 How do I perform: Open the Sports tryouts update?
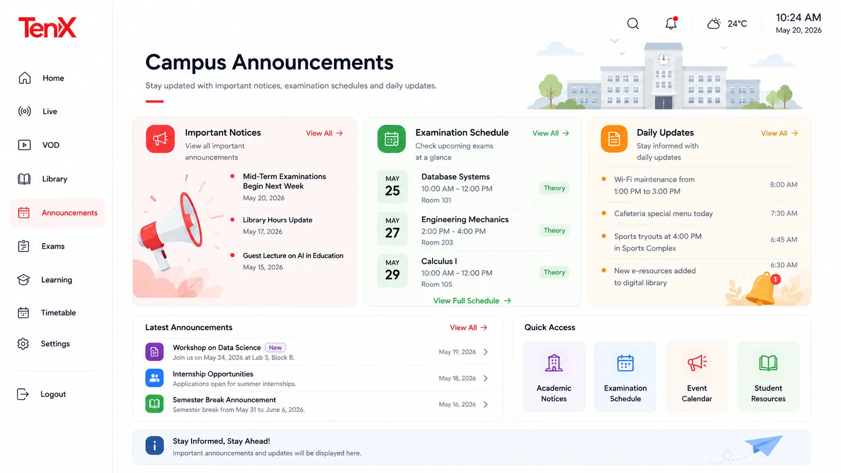[x=699, y=242]
